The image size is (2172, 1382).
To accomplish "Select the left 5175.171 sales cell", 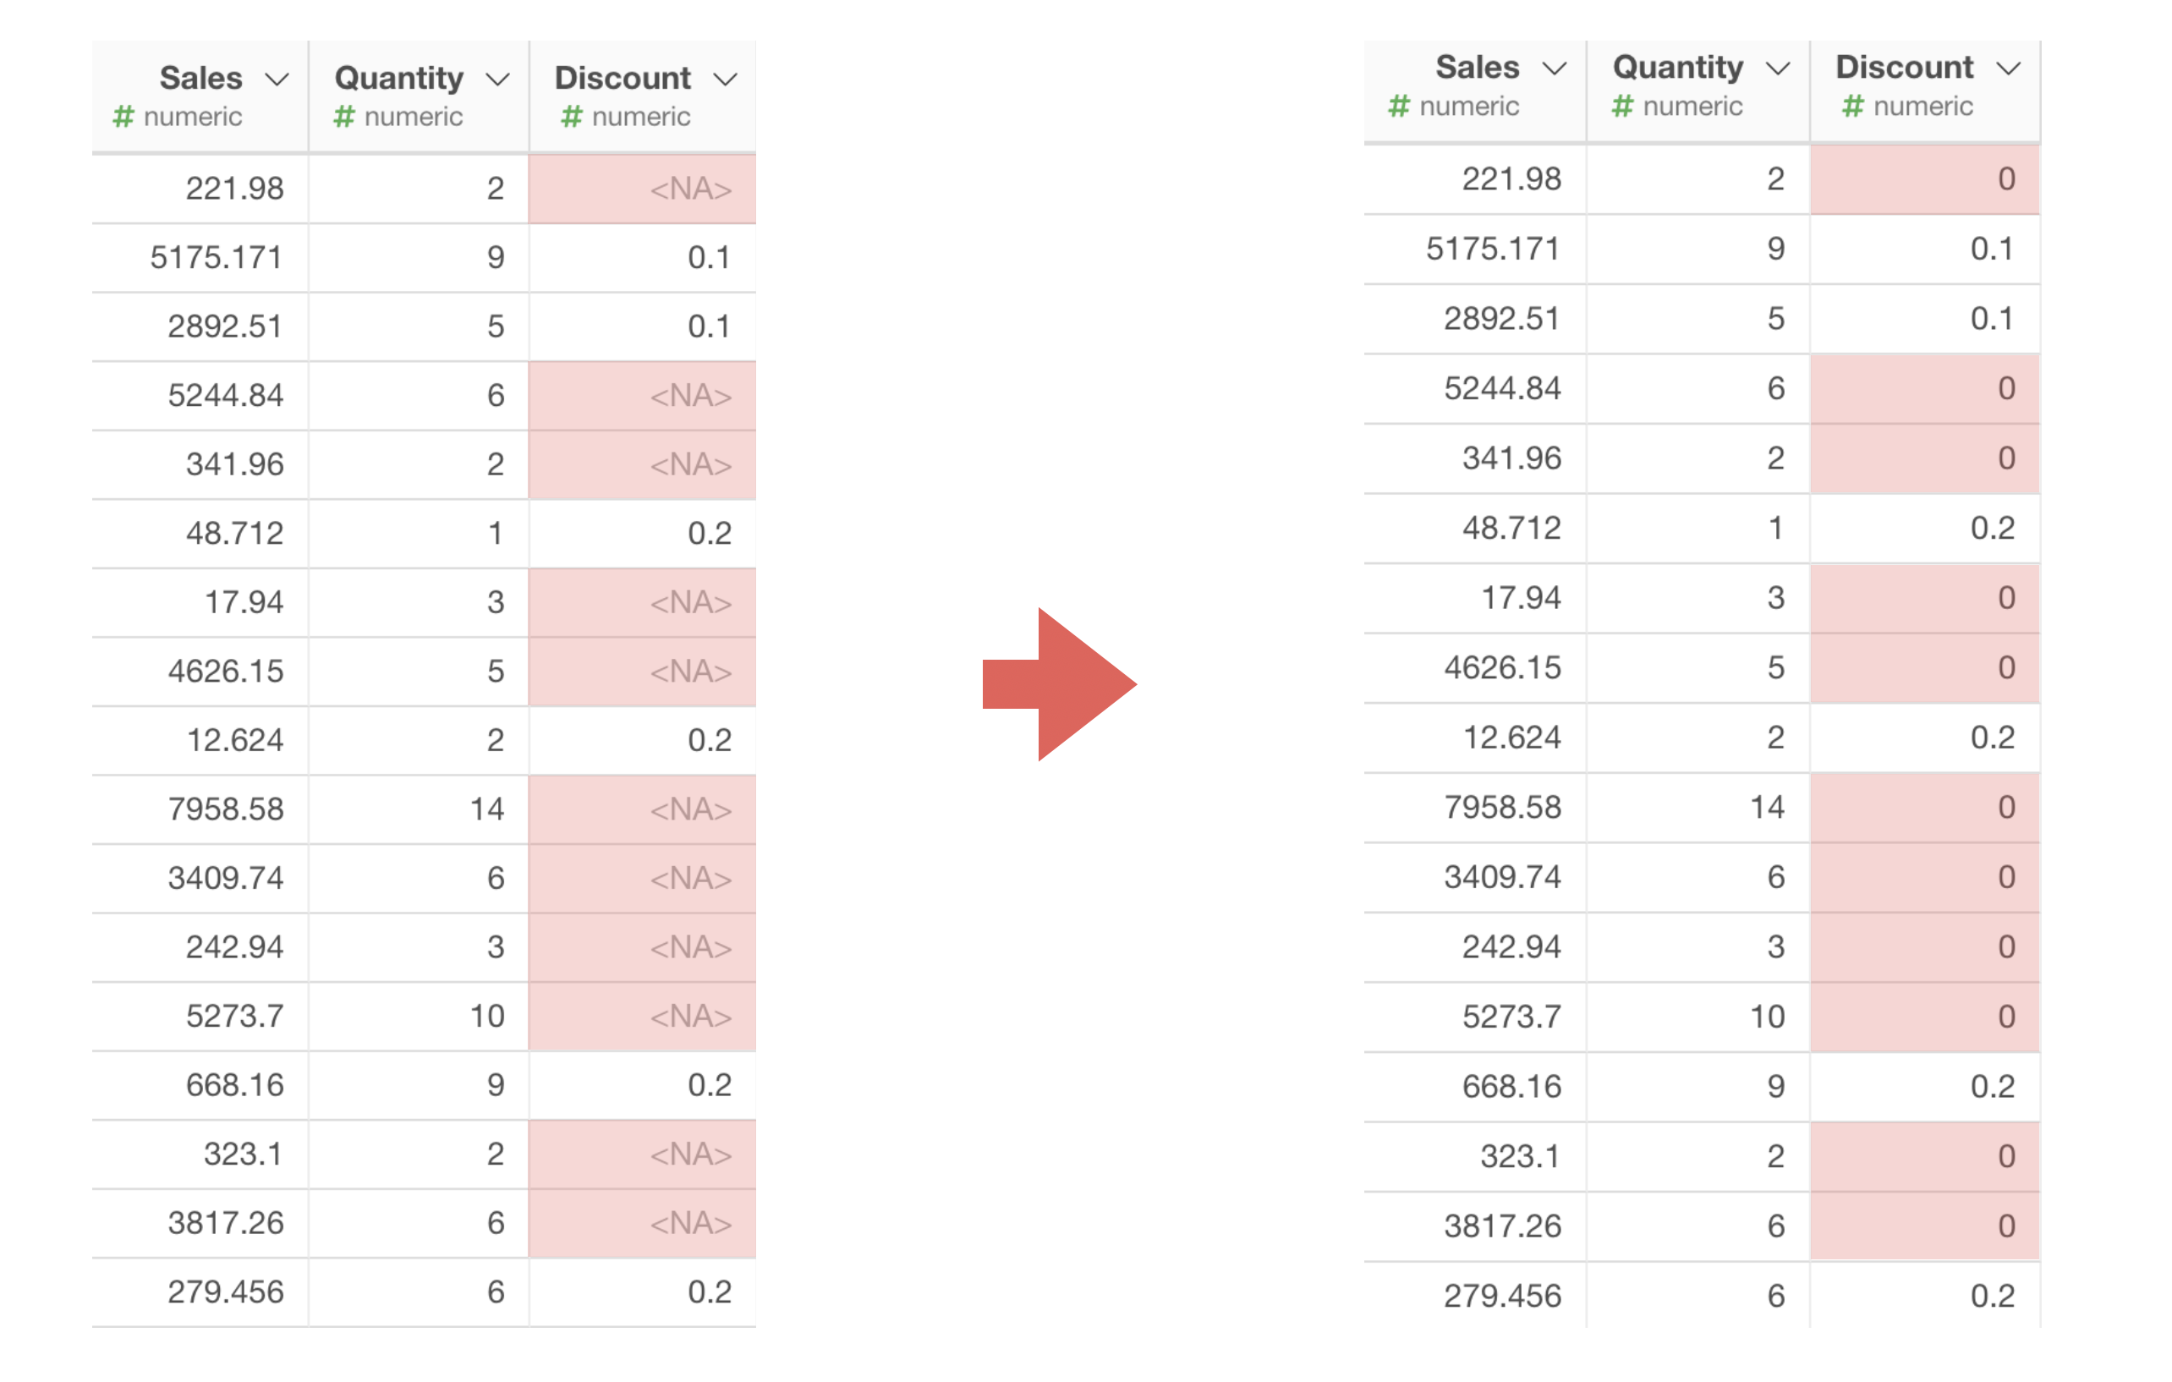I will [217, 258].
